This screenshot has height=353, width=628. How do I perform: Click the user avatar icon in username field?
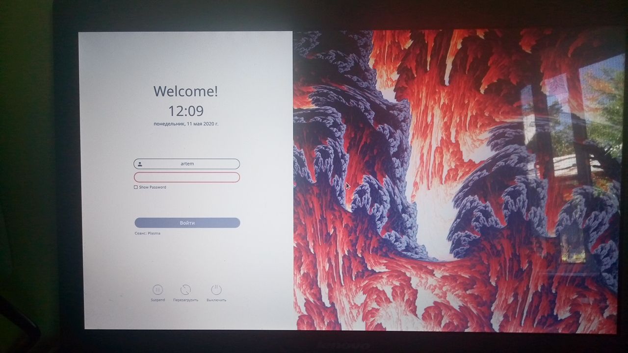coord(140,164)
